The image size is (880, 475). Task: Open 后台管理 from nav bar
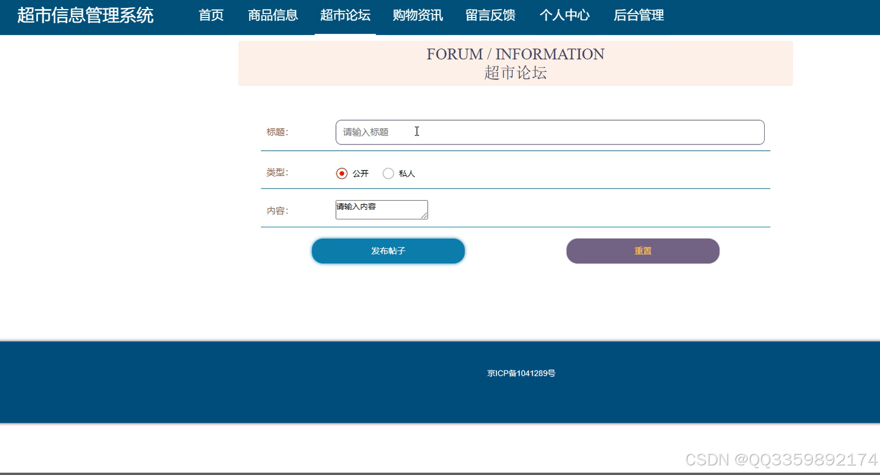(x=639, y=15)
